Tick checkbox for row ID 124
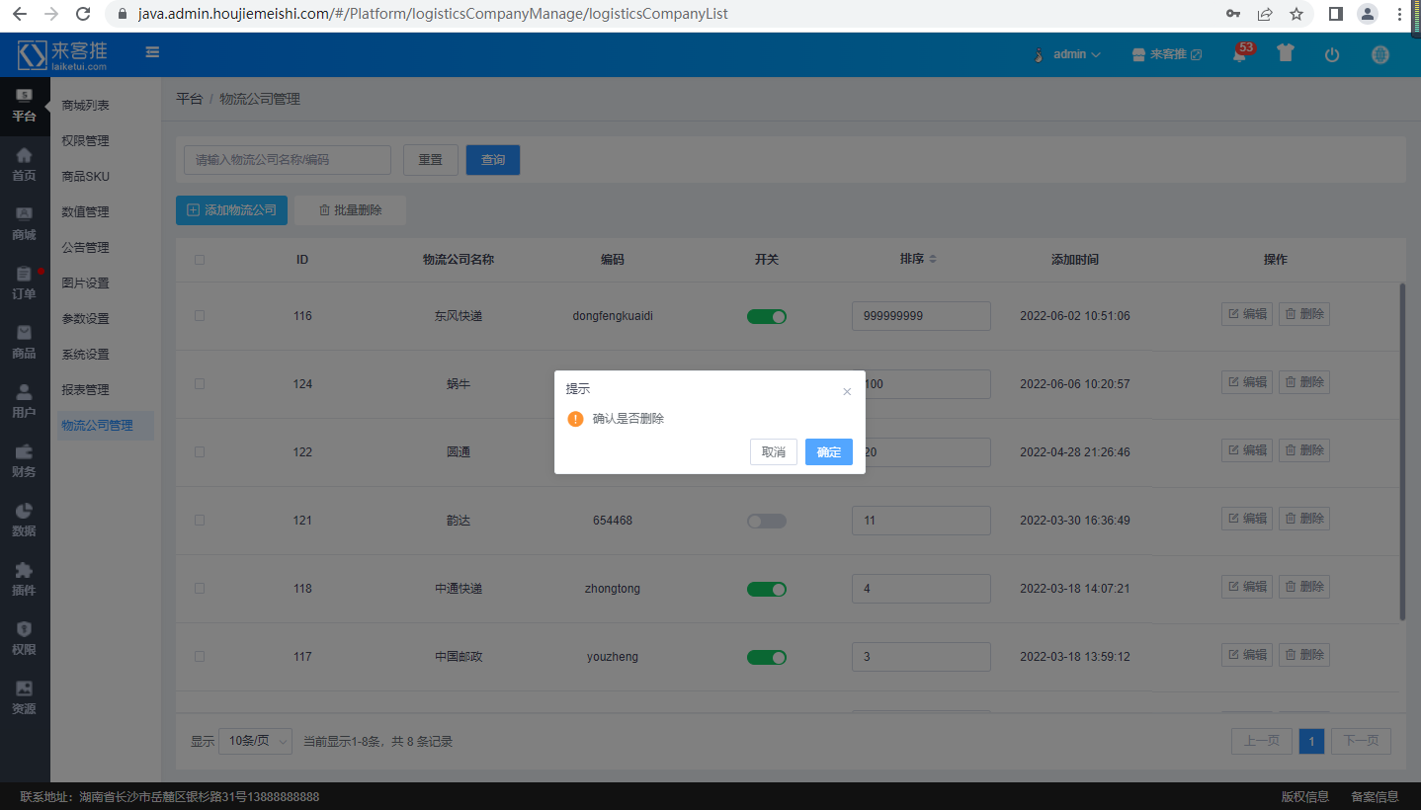This screenshot has width=1421, height=810. tap(200, 383)
